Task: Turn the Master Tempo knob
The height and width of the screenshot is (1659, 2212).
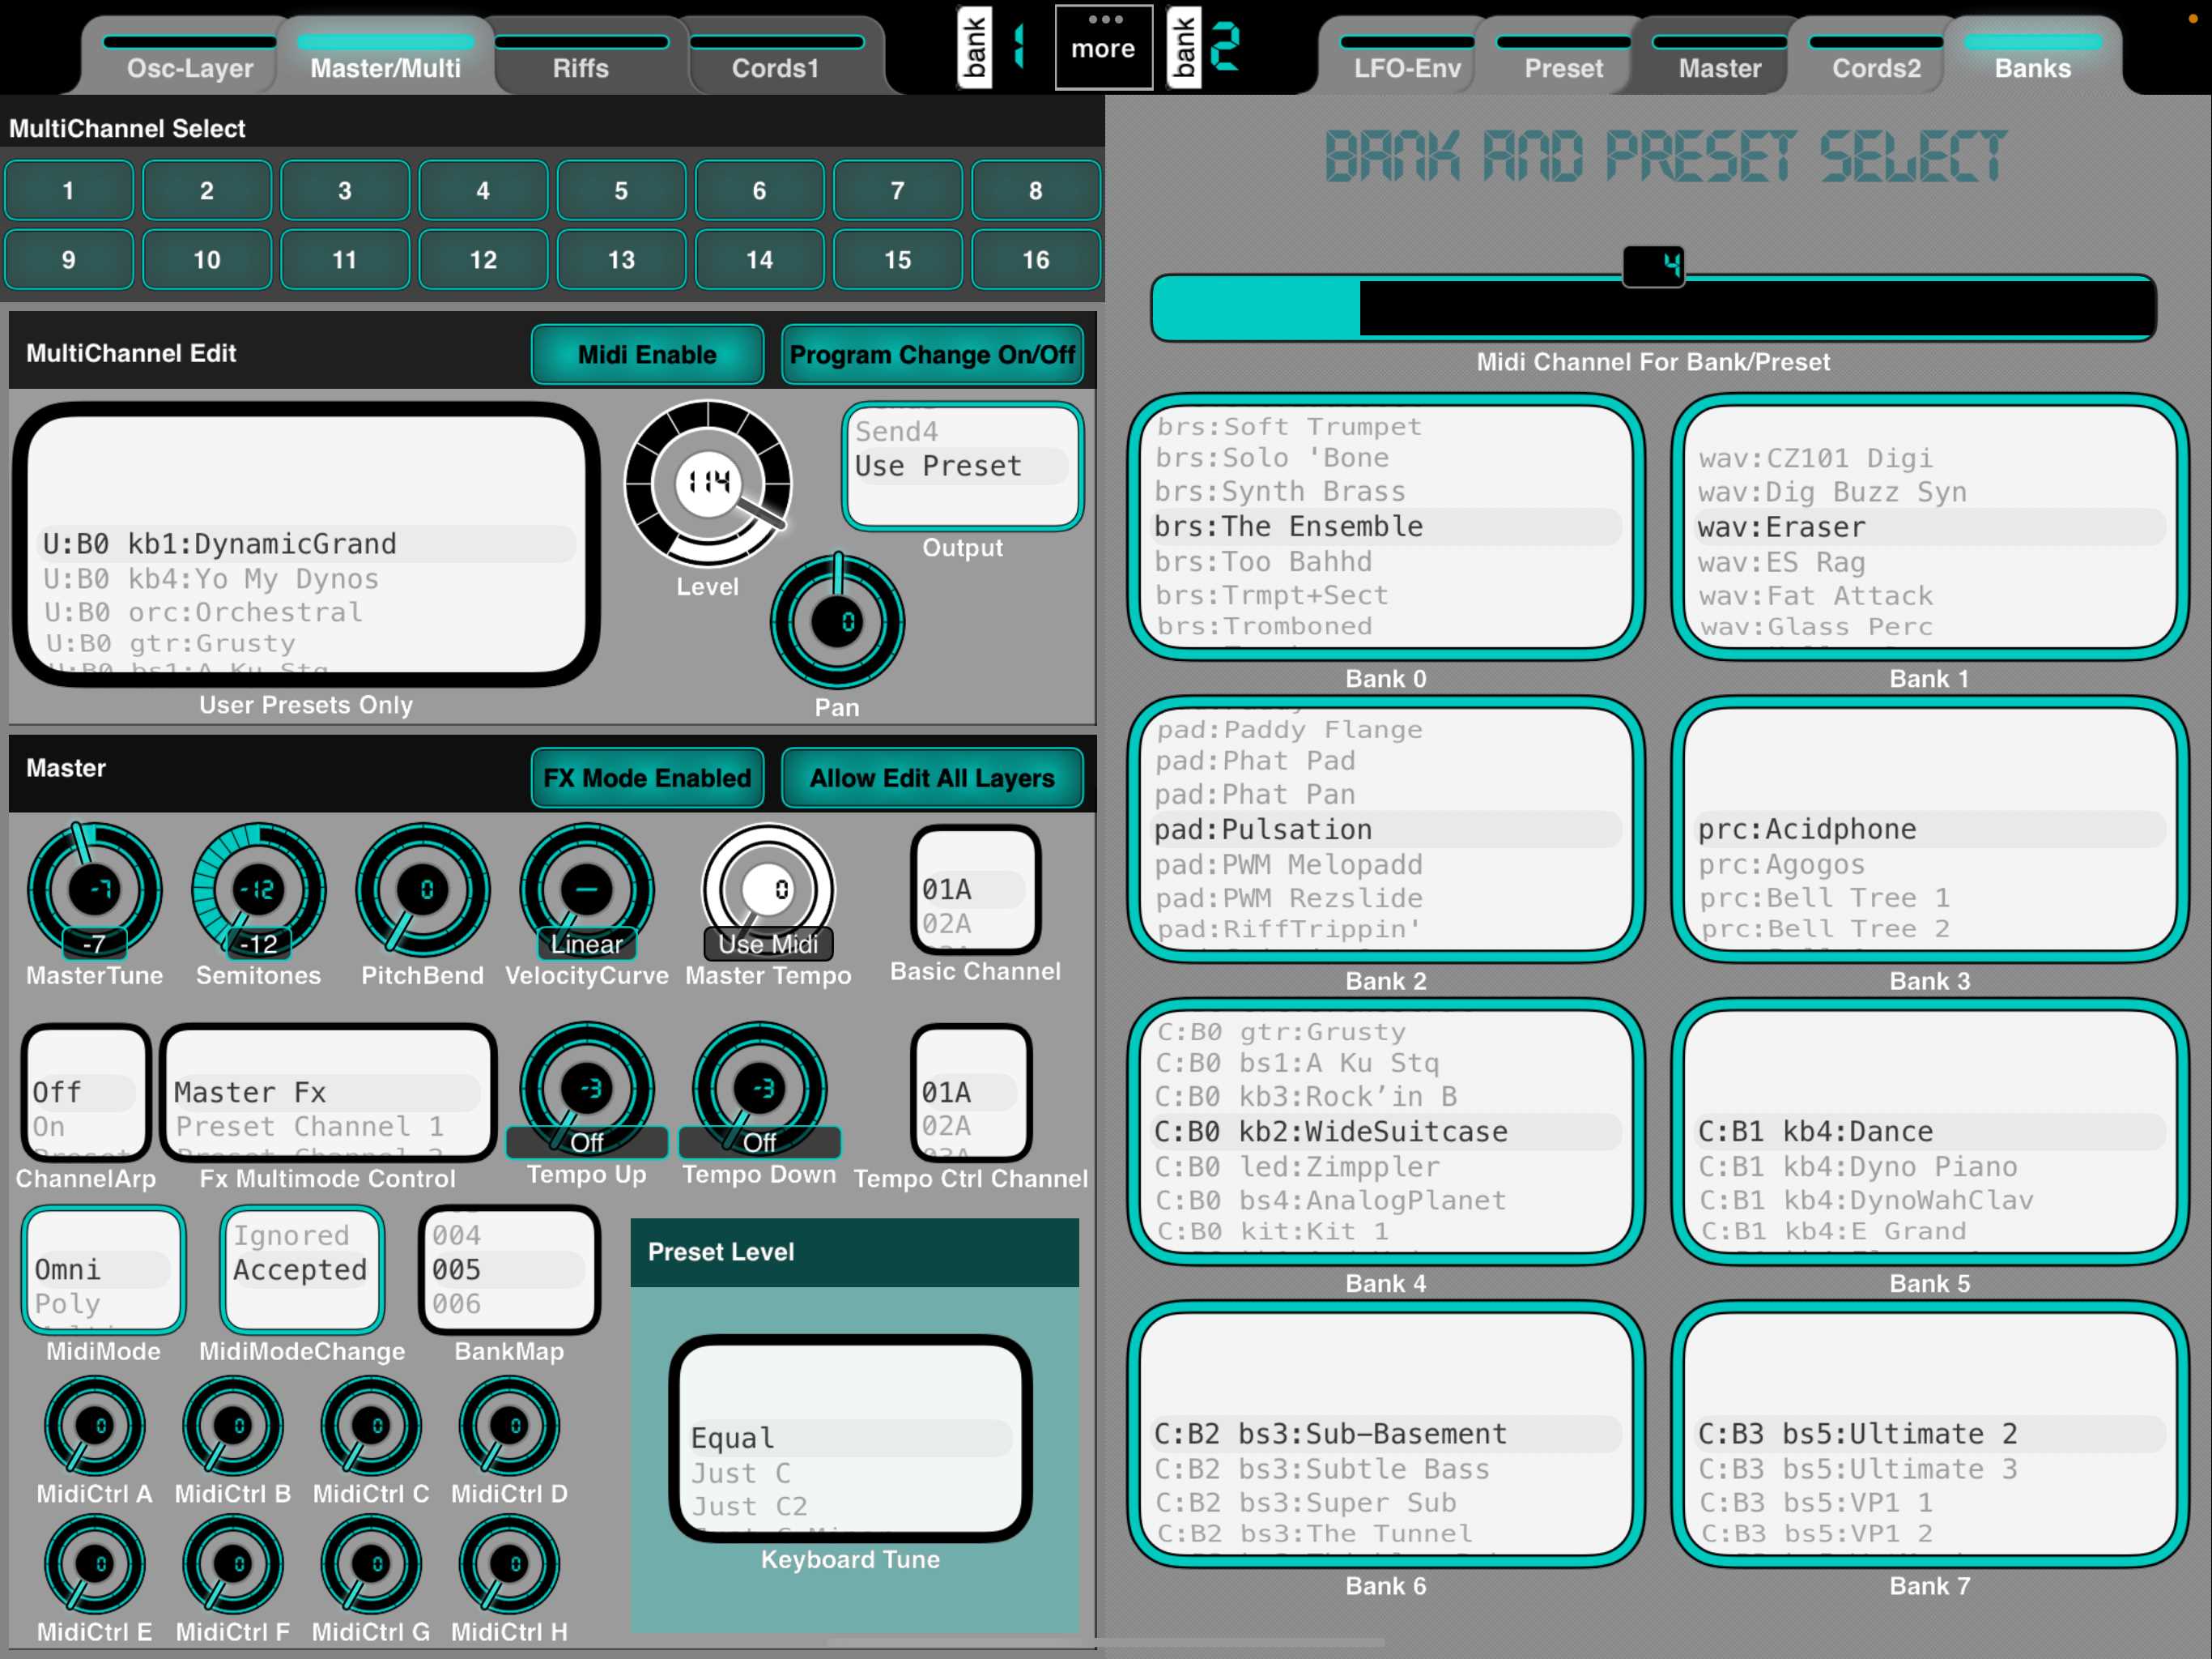Action: coord(768,889)
